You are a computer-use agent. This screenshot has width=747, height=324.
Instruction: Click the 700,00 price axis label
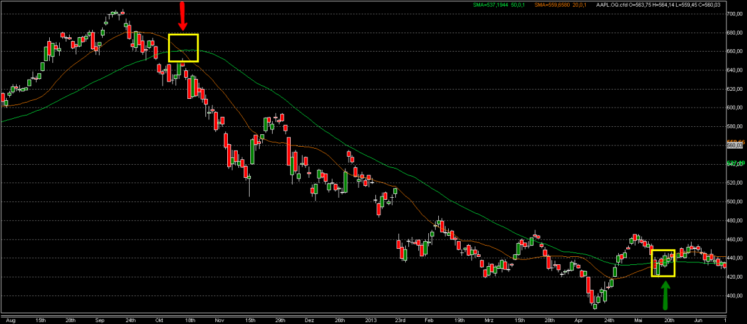coord(736,13)
